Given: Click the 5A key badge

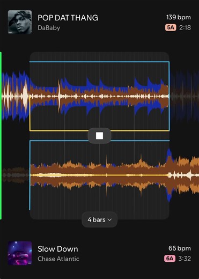Looking at the screenshot, I should [171, 27].
